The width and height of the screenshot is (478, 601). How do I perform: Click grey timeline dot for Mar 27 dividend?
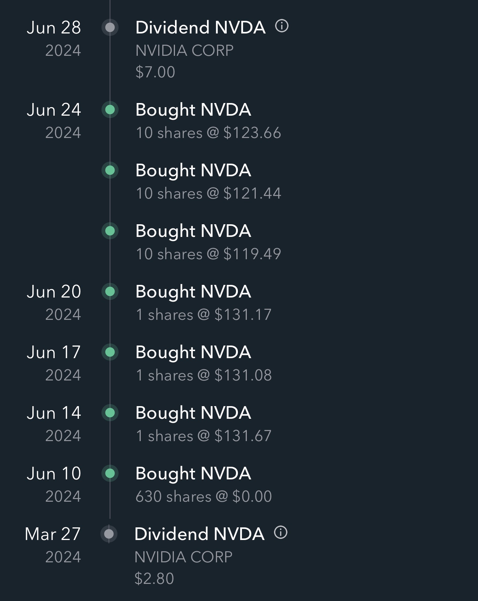pyautogui.click(x=109, y=534)
